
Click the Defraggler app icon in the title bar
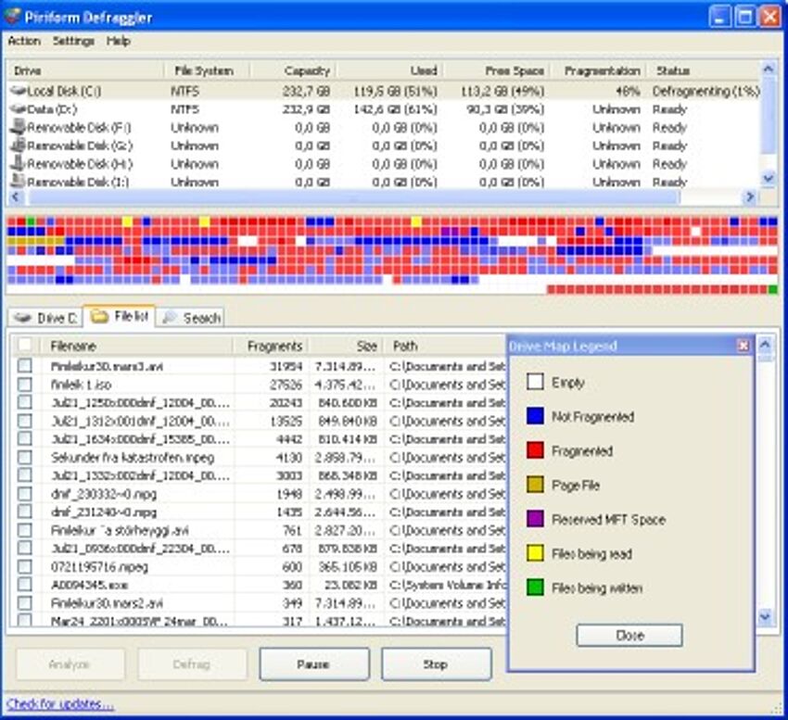tap(11, 17)
